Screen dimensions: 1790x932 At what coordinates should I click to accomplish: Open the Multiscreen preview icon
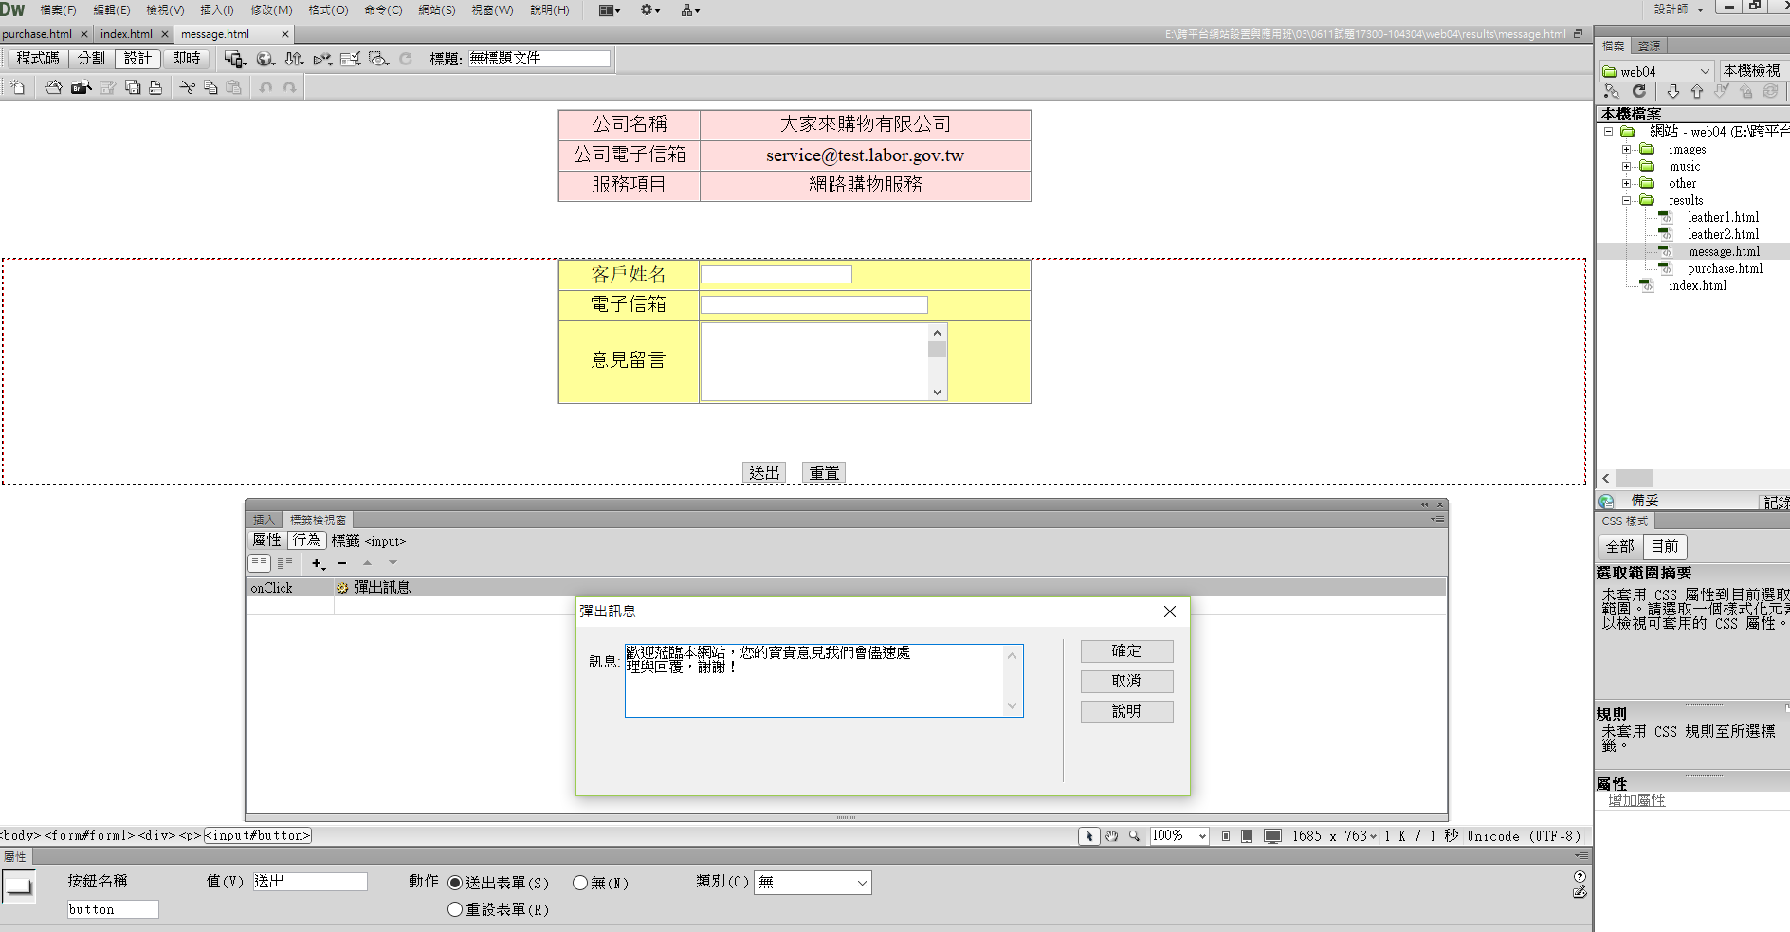tap(234, 59)
